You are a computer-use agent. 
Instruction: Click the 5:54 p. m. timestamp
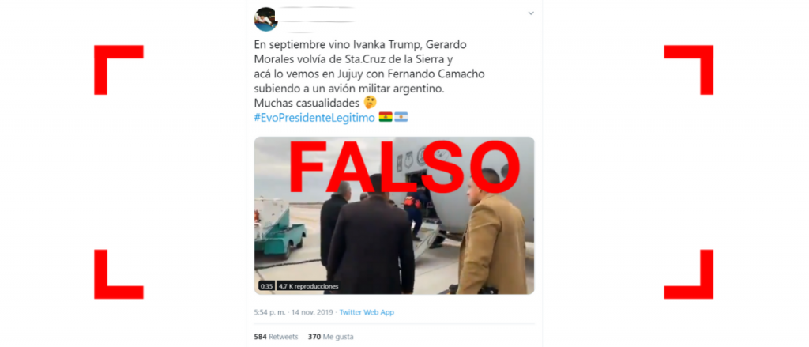pyautogui.click(x=271, y=312)
